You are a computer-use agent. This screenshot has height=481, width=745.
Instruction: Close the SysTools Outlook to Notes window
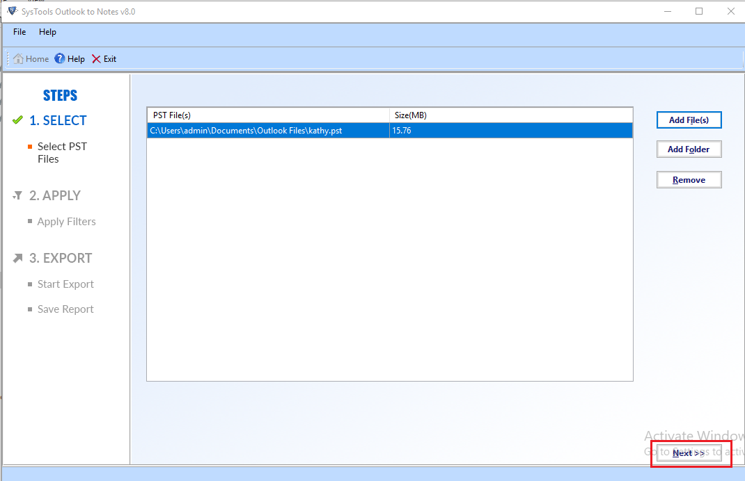(x=731, y=11)
